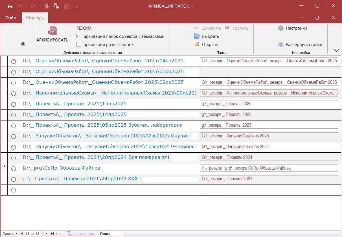This screenshot has width=342, height=237.
Task: Click the Copy icon in the title bar
Action: 57,6
